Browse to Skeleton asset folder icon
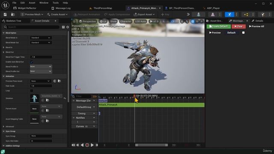 pyautogui.click(x=48, y=100)
